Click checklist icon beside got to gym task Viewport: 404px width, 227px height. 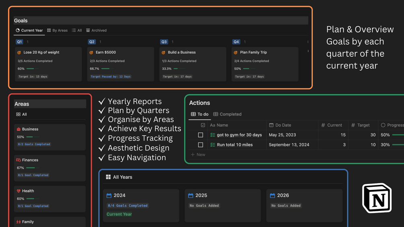tap(213, 135)
